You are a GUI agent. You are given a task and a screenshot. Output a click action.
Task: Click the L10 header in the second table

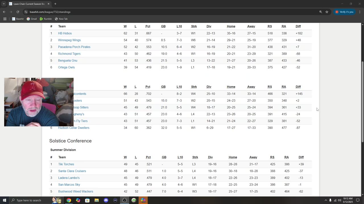coord(179,87)
